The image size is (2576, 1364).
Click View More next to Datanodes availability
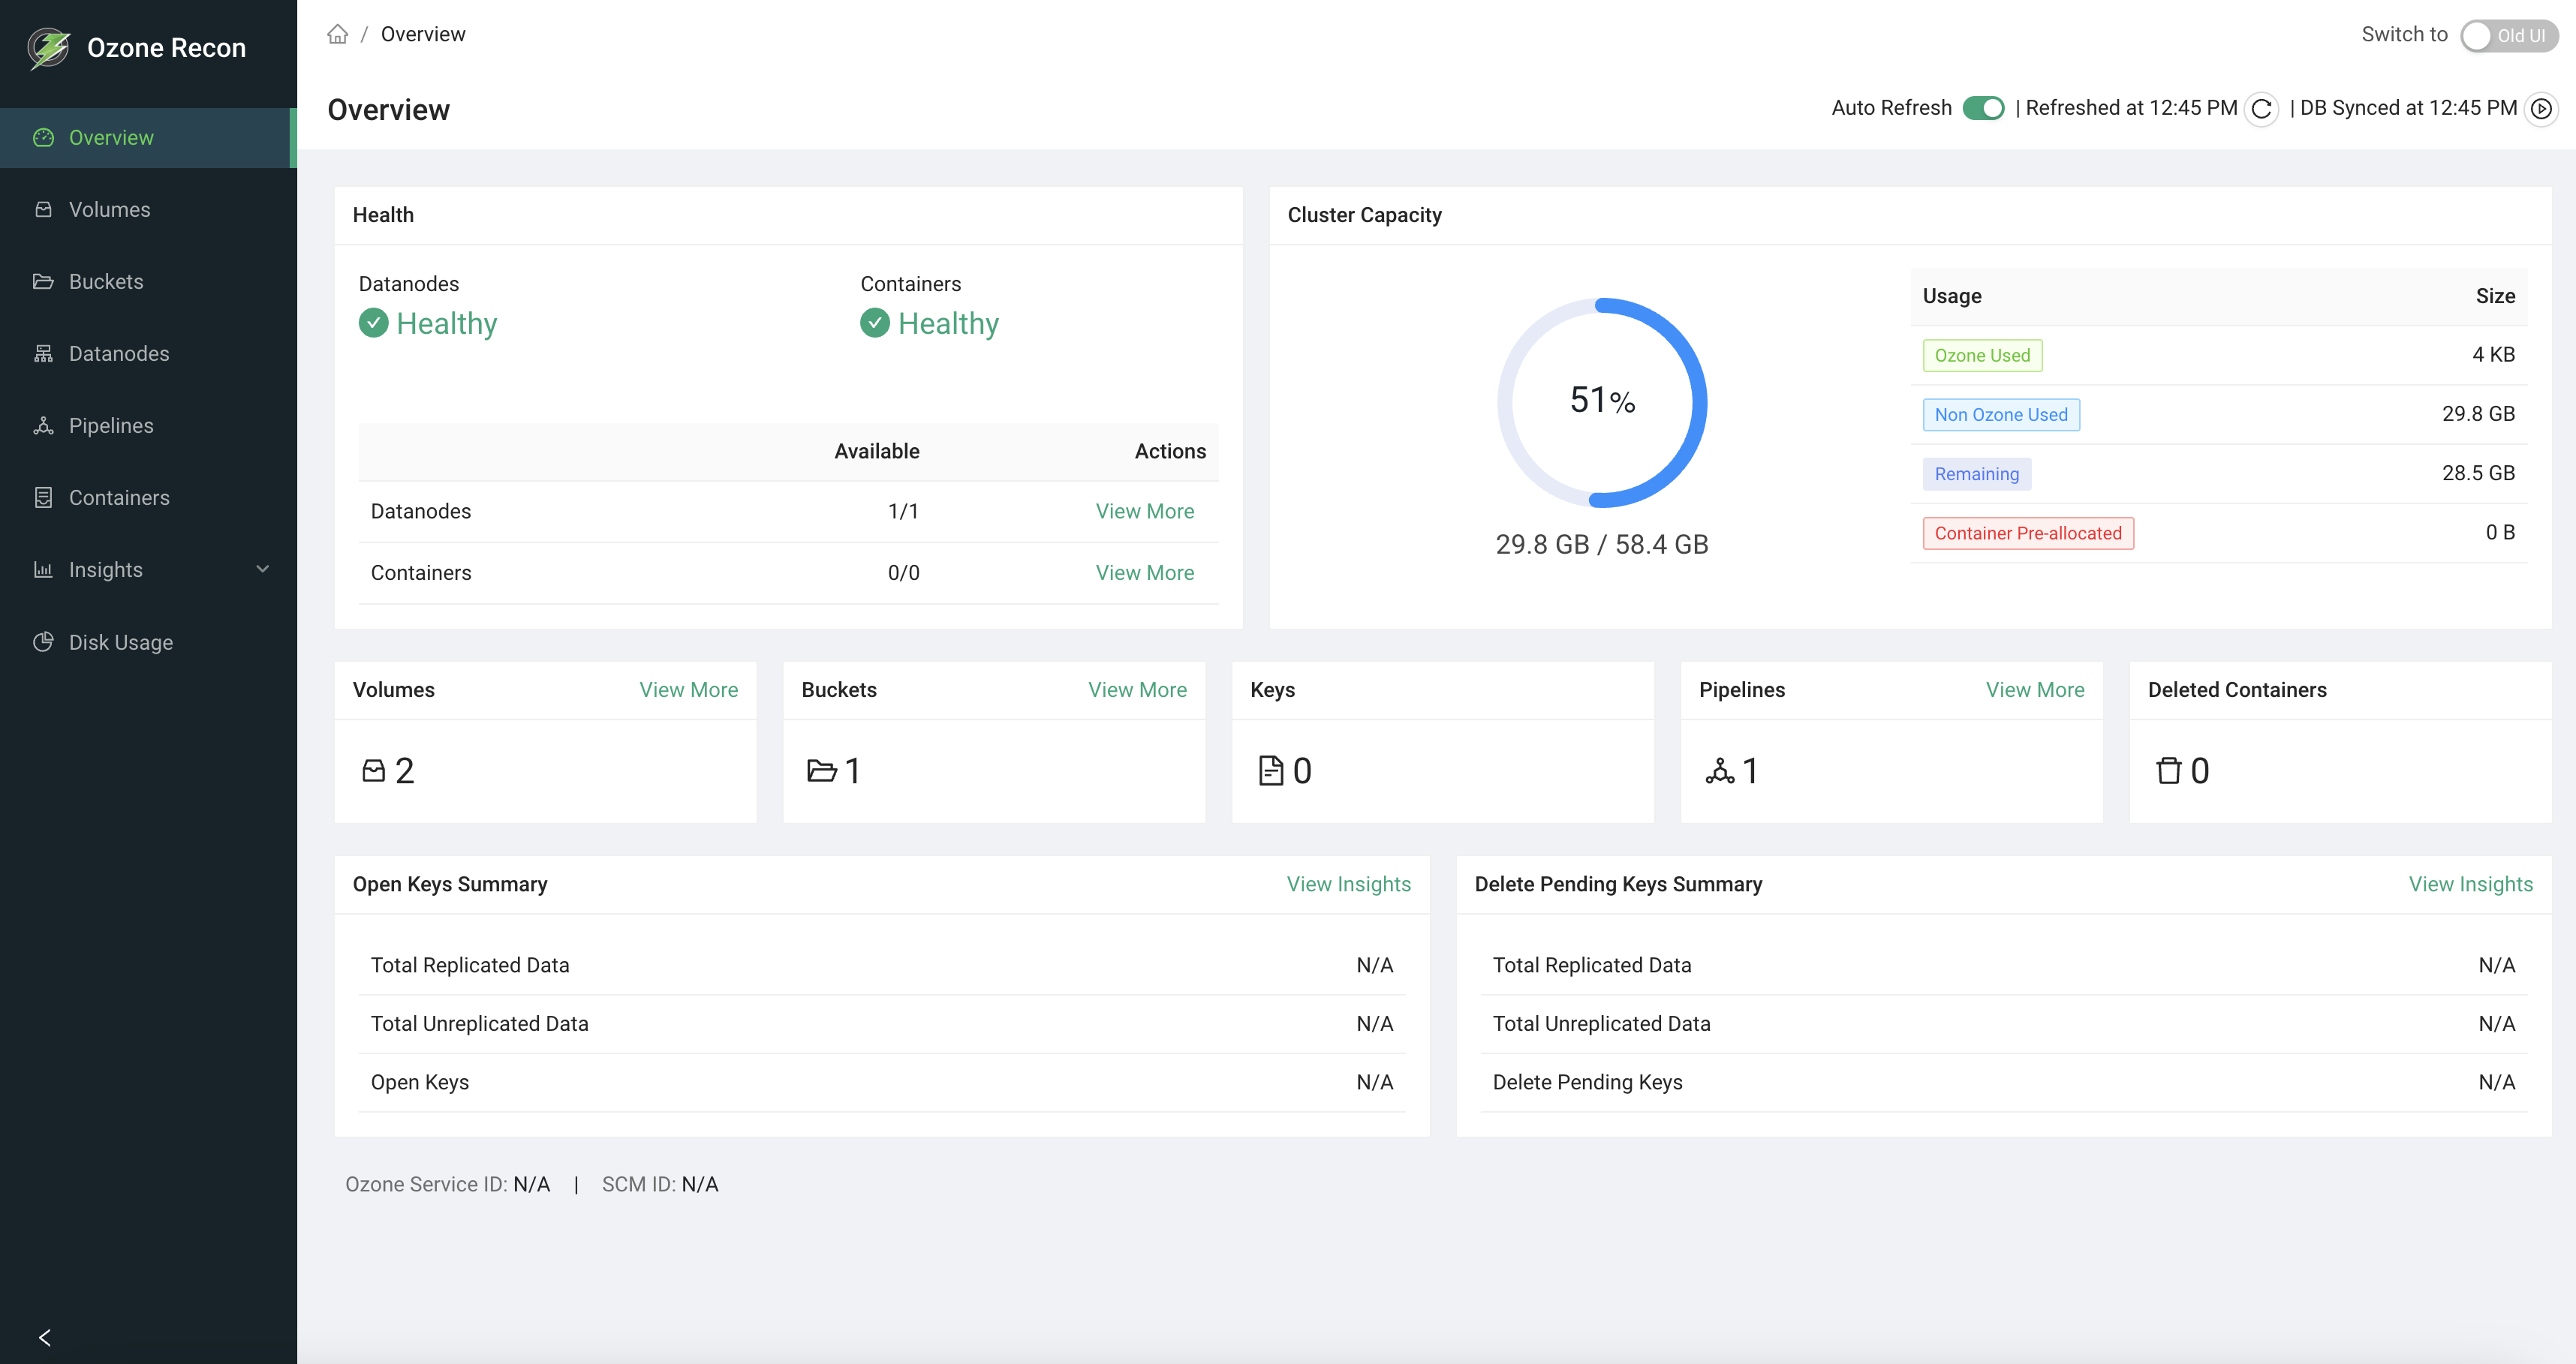[x=1145, y=511]
